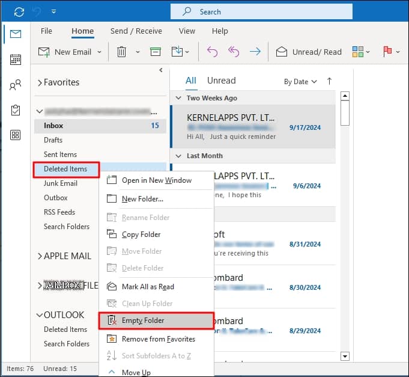Open the Categorize colored squares dropdown
409x377 pixels.
(x=361, y=52)
